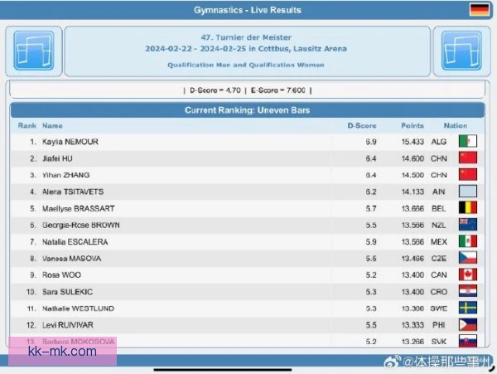Click the 14.600 points value
The image size is (497, 374).
tap(413, 158)
